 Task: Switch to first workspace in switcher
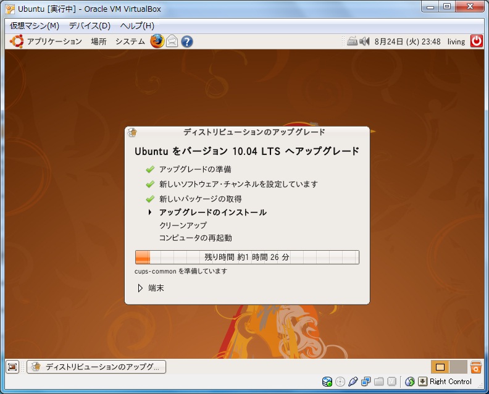[440, 367]
